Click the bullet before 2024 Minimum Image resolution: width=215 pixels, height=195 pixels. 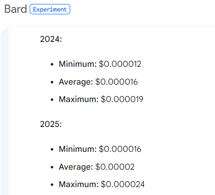tap(52, 64)
